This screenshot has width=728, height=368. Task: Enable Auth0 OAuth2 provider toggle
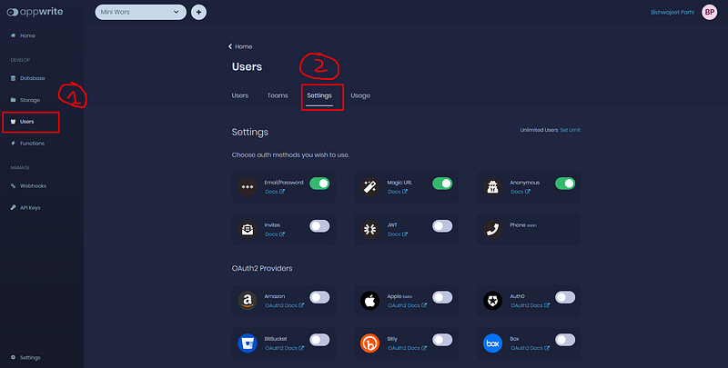click(565, 297)
